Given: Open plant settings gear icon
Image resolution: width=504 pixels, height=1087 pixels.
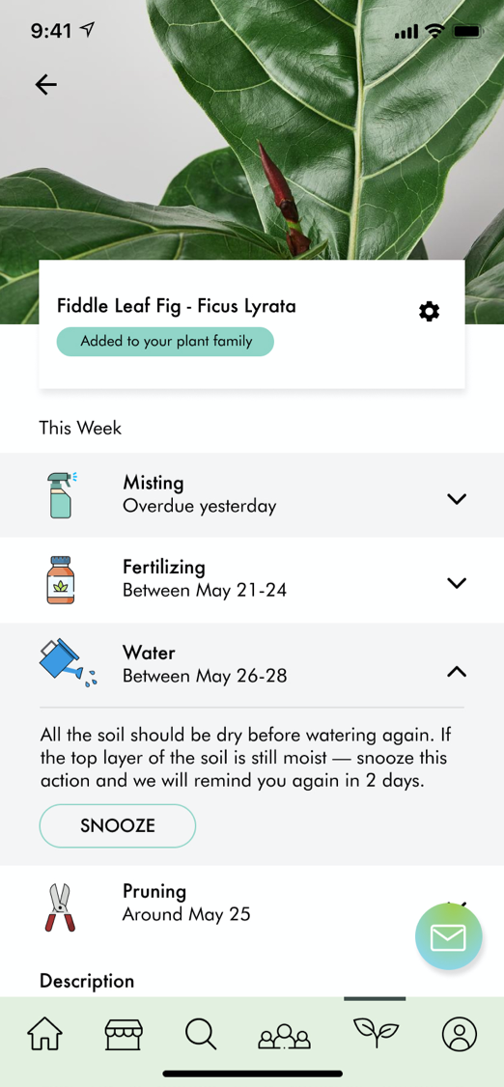Looking at the screenshot, I should 429,311.
